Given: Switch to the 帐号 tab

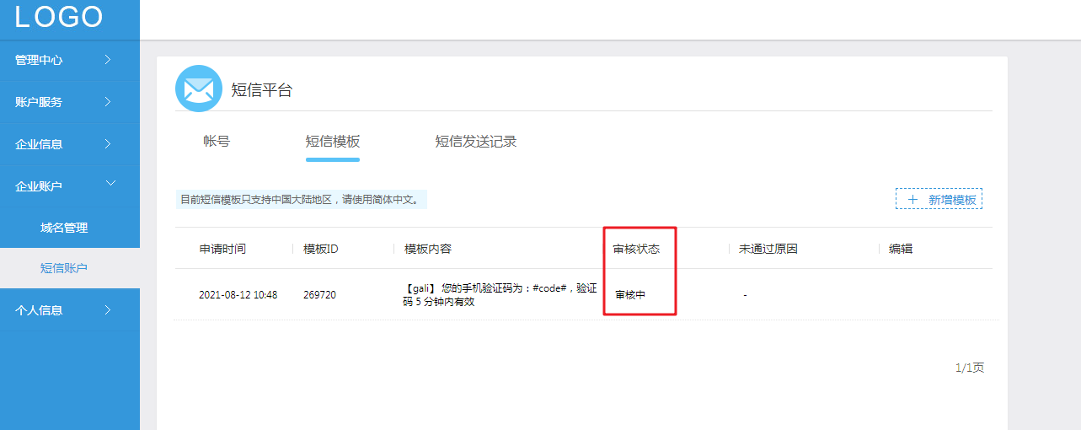Looking at the screenshot, I should pyautogui.click(x=217, y=142).
